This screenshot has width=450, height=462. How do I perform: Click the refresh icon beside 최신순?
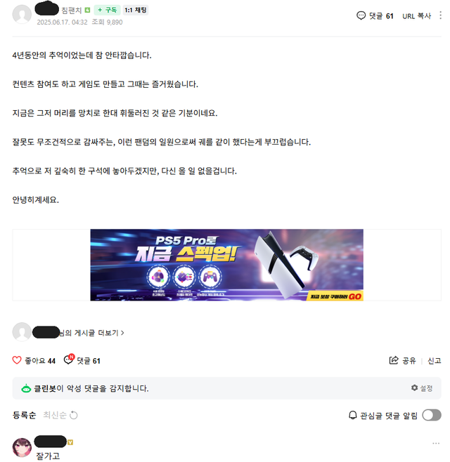point(73,415)
